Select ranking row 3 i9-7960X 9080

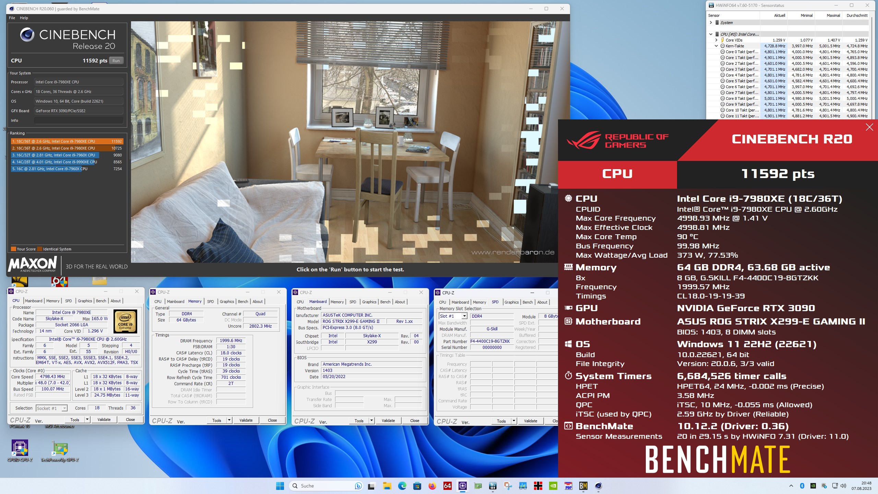point(67,155)
